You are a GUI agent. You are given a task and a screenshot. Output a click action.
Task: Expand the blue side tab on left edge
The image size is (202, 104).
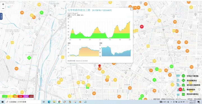point(1,16)
